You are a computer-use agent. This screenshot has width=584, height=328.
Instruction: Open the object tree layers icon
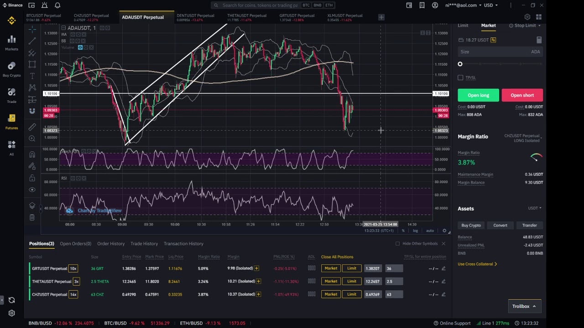click(32, 206)
